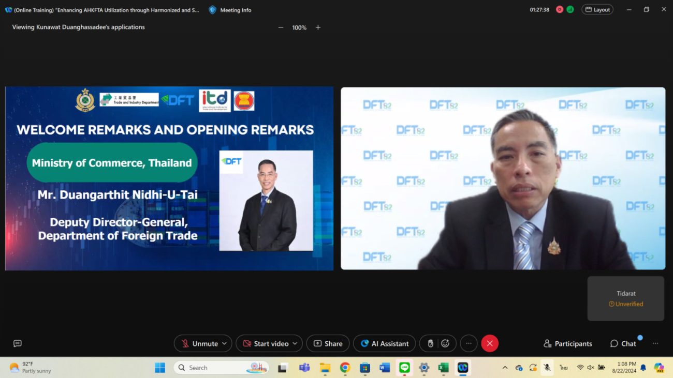Open Settings gear from the taskbar
Image resolution: width=673 pixels, height=378 pixels.
click(x=424, y=368)
